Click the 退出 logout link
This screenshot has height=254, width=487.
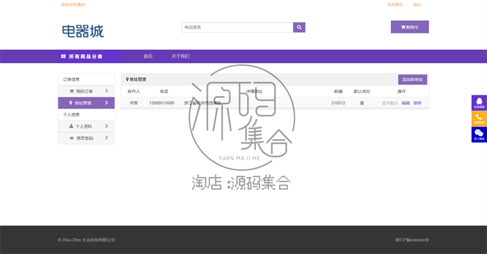[x=417, y=5]
